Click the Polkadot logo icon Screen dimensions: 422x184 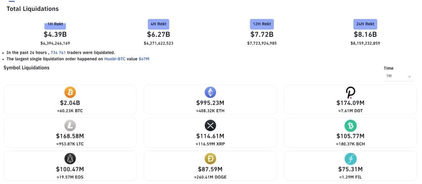click(350, 92)
